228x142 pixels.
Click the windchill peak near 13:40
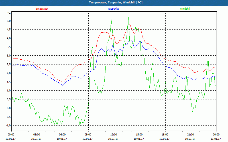click(128, 17)
